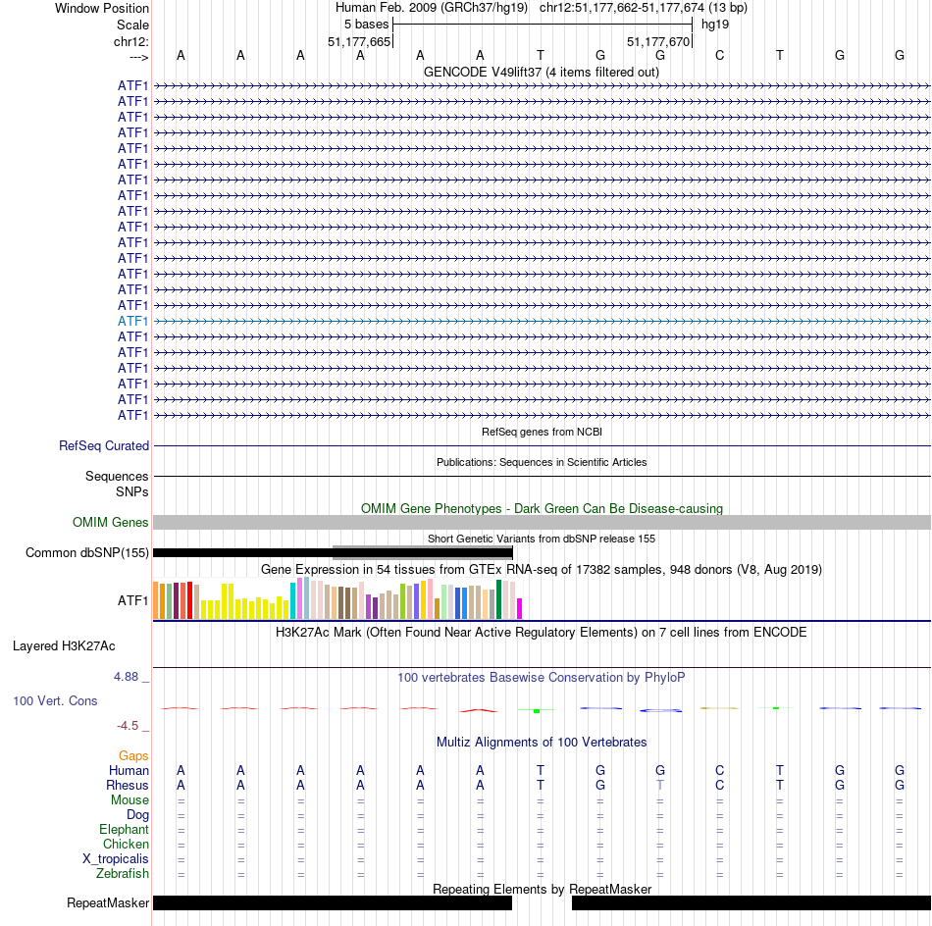Click the left black RepeatMasker block
The width and height of the screenshot is (932, 926).
333,902
